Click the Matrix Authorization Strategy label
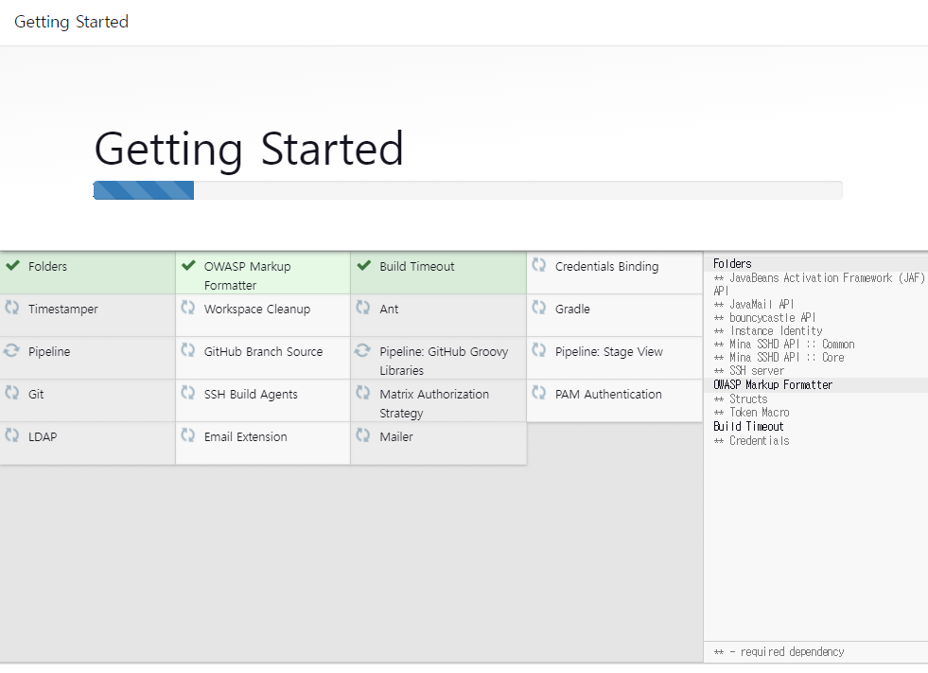 [434, 404]
